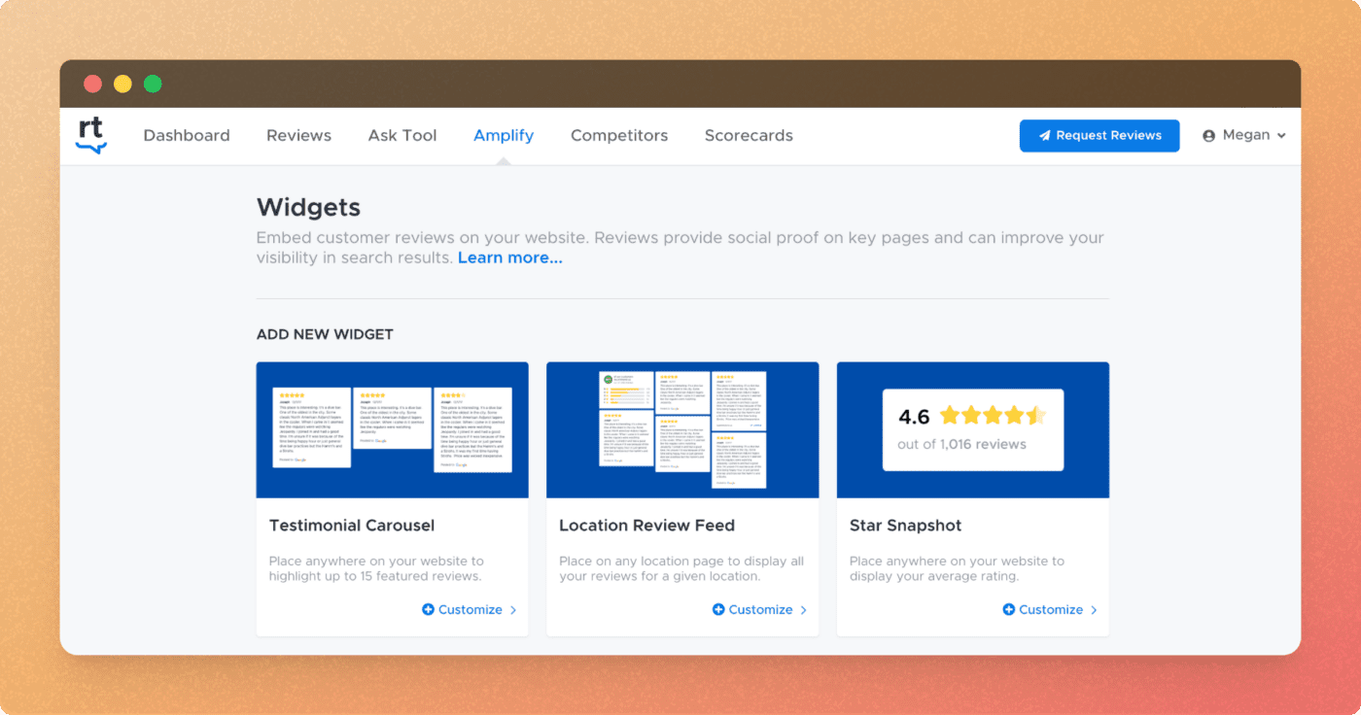Customize the Location Review Feed widget
This screenshot has width=1361, height=715.
tap(763, 609)
